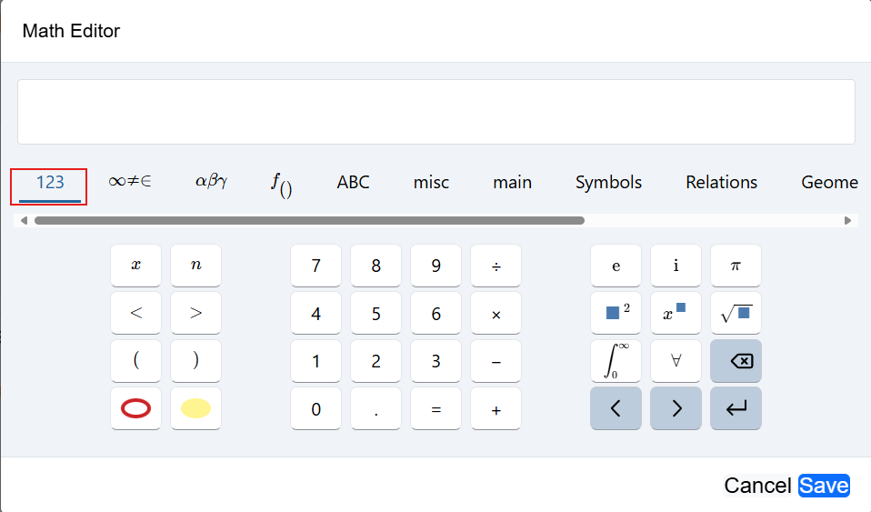Screen dimensions: 871x512
Task: Save the math expression
Action: pos(824,486)
